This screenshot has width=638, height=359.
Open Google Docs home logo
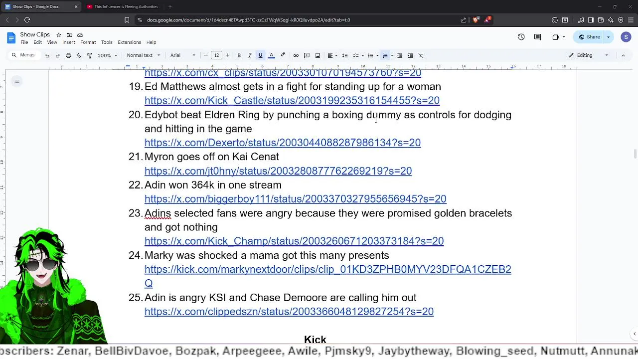coord(11,38)
